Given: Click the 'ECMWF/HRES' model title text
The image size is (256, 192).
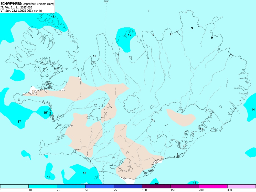Looking at the screenshot, I should point(11,4).
